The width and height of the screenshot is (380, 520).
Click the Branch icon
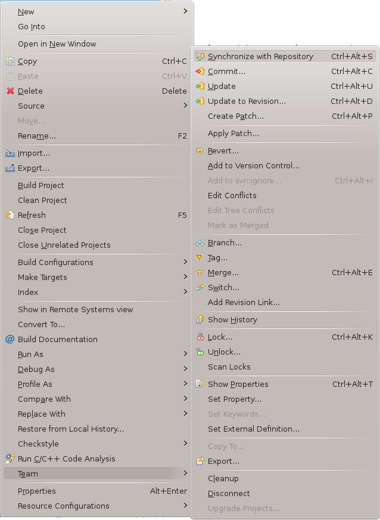(x=200, y=243)
